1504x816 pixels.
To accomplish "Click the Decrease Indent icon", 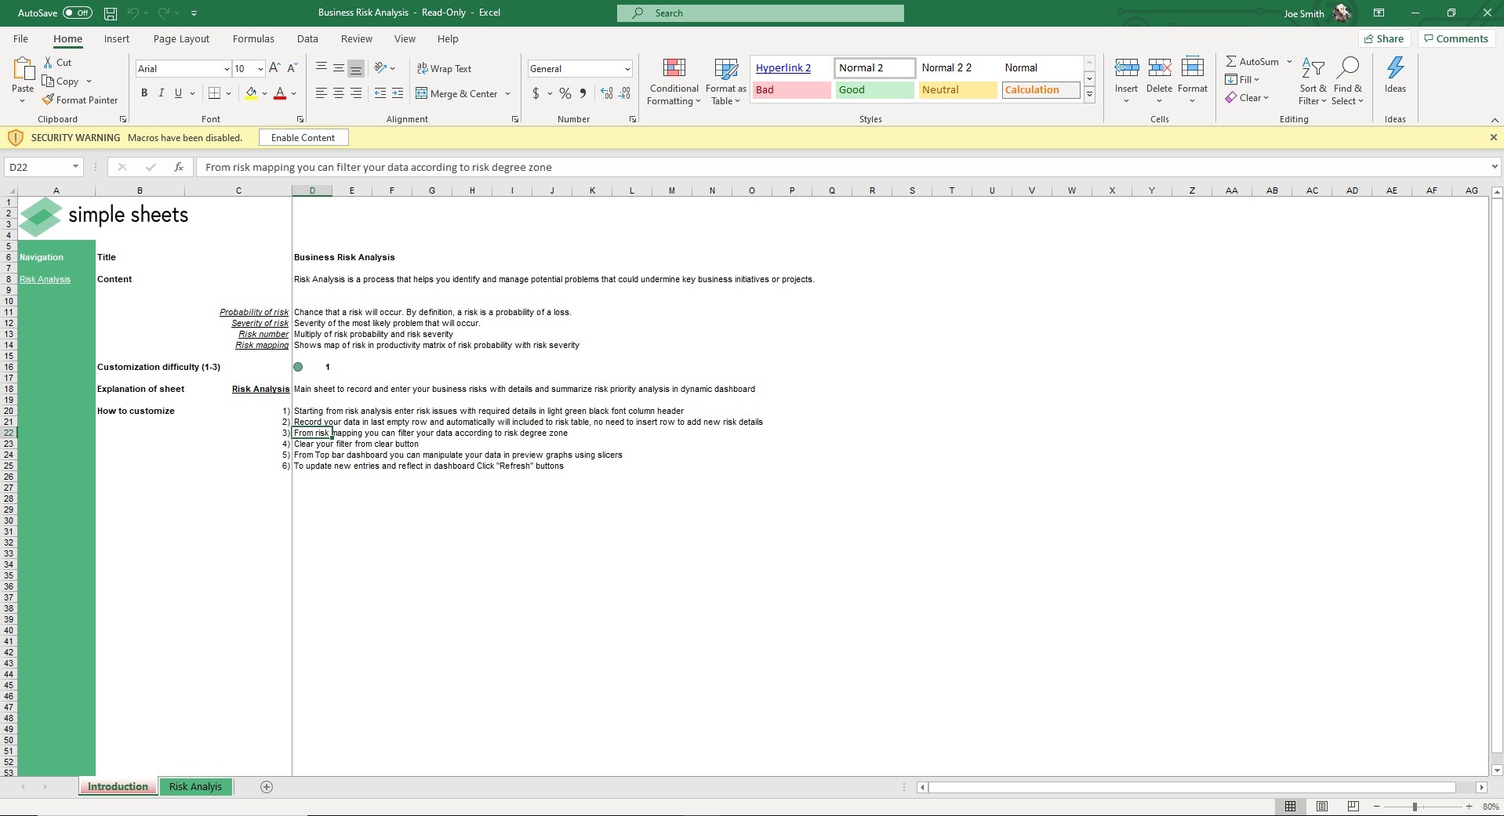I will pyautogui.click(x=380, y=93).
